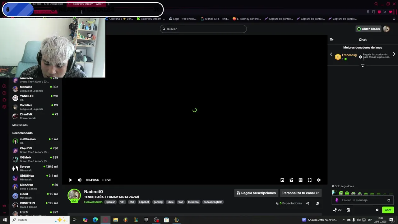Open ZilanTalk's channel

coord(35,116)
